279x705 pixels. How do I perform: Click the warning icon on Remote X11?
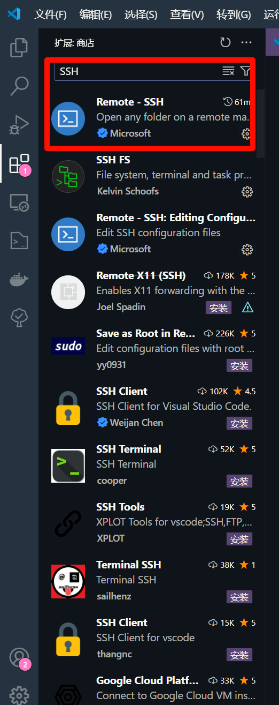click(247, 307)
